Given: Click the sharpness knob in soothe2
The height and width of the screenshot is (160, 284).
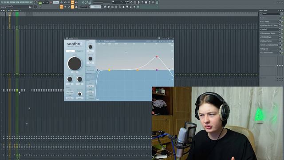Looking at the screenshot, I should coord(70,79).
